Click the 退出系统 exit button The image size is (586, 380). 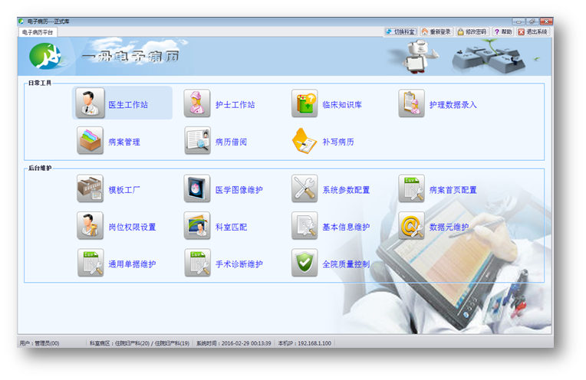(533, 32)
